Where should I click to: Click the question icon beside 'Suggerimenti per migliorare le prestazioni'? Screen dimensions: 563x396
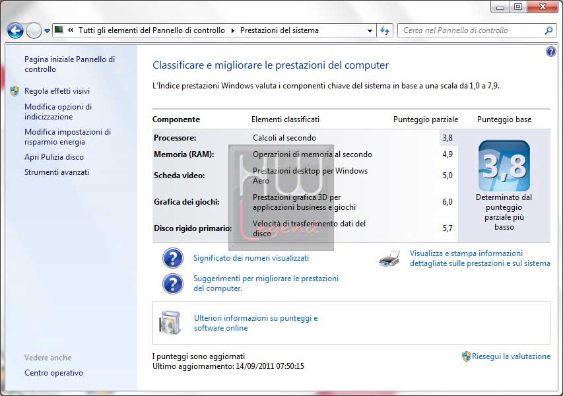(173, 284)
